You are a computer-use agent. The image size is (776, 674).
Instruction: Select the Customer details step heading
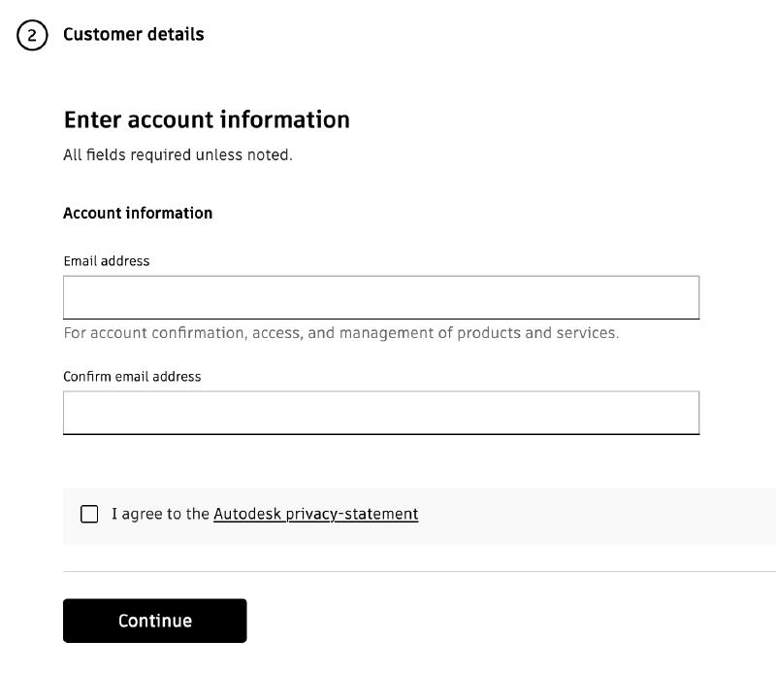point(133,34)
